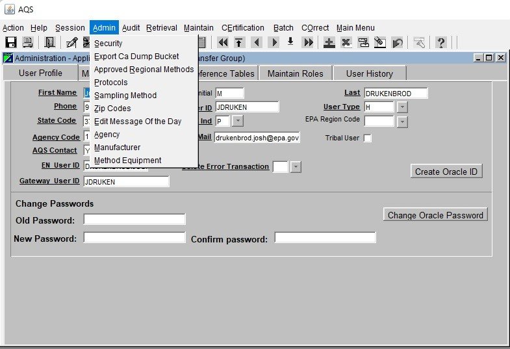Viewport: 510px width, 349px height.
Task: Open the EPA Region Code dropdown
Action: tap(402, 122)
